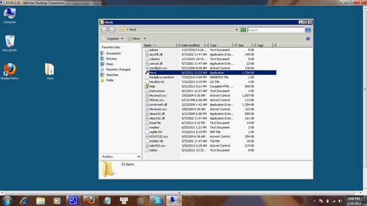This screenshot has height=206, width=367.
Task: Launch Mozilla Firefox from the desktop
Action: tap(10, 72)
